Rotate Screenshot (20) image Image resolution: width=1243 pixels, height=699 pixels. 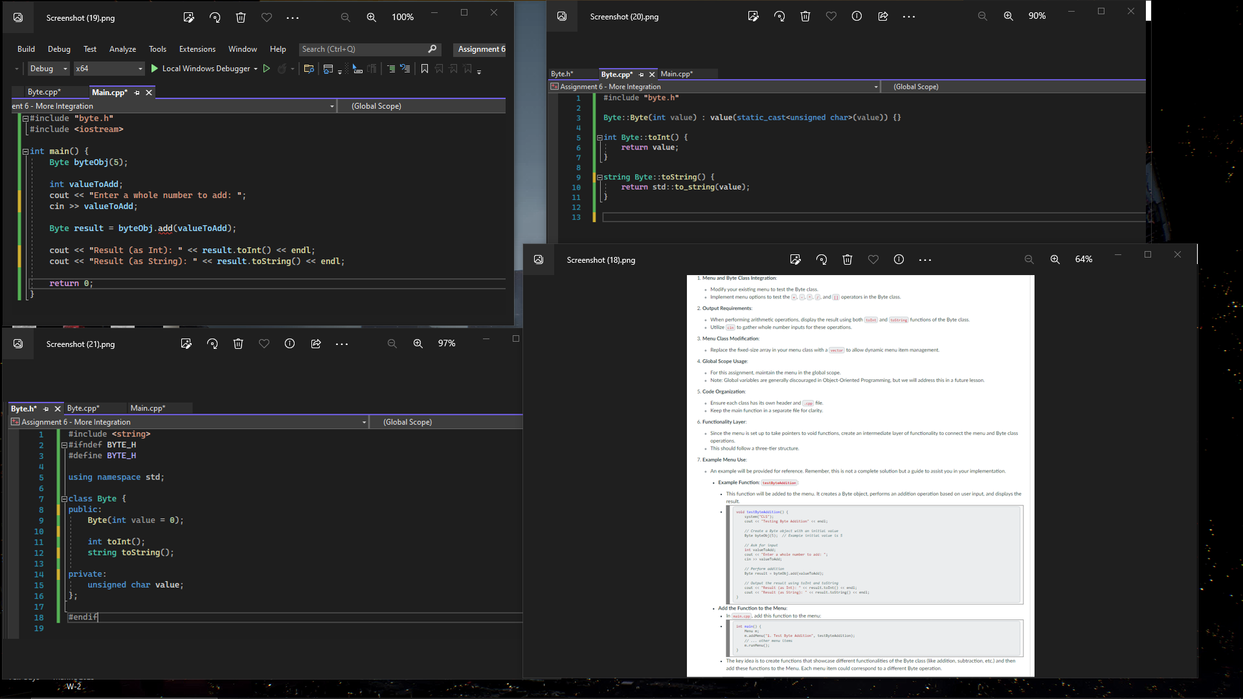point(779,16)
